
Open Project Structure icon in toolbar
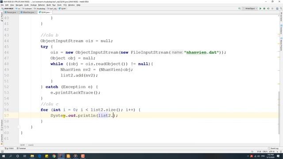tap(277, 8)
